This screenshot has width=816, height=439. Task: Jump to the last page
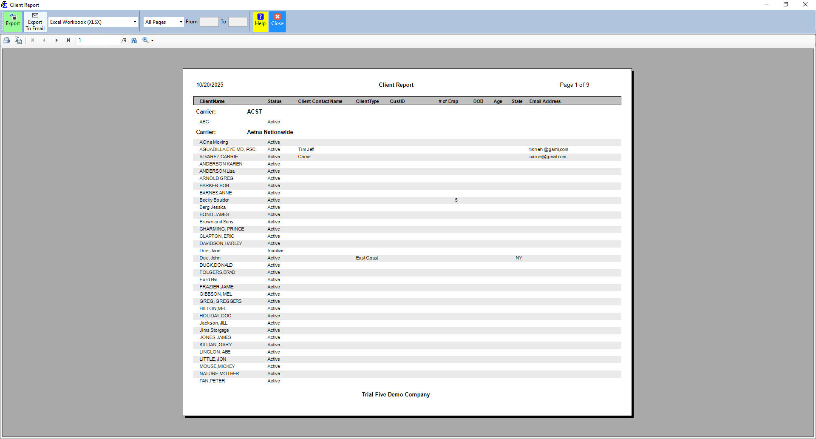click(x=68, y=40)
